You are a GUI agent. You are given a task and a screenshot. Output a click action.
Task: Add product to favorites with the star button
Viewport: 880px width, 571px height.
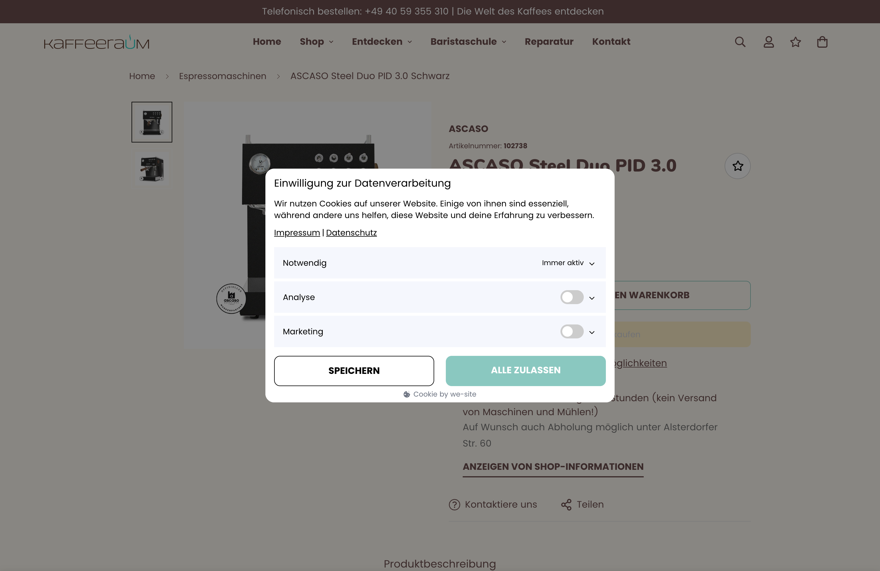tap(738, 166)
